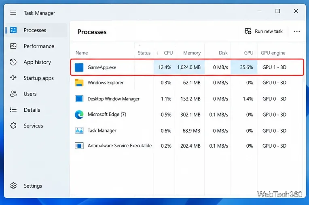Select the Desktop Window Manager name
Viewport: 309px width, 205px height.
[x=114, y=99]
